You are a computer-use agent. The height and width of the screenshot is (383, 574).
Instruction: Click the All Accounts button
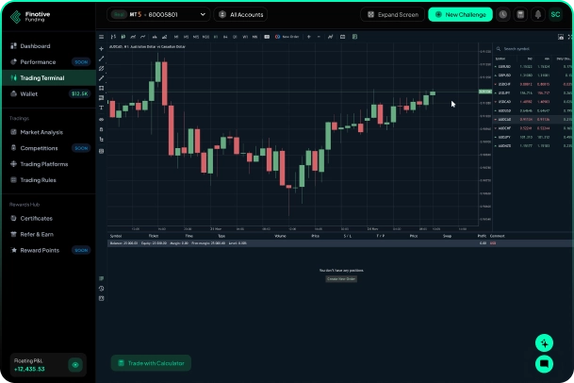pyautogui.click(x=240, y=15)
